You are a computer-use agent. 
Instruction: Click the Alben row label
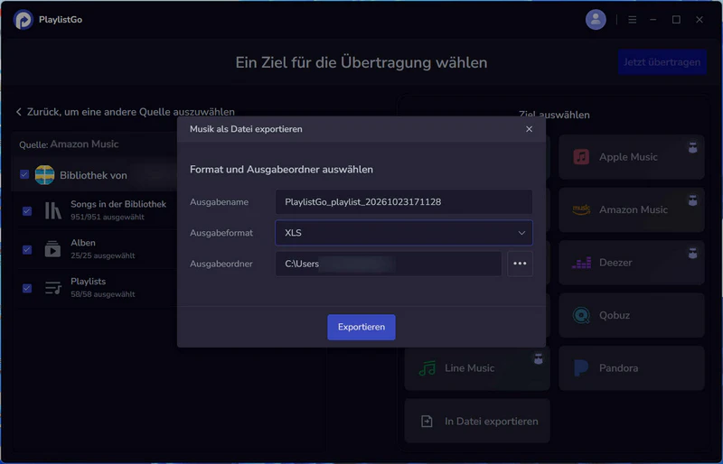[83, 243]
